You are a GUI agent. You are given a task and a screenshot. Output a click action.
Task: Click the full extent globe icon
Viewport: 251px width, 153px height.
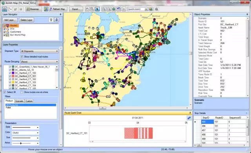tap(114, 9)
